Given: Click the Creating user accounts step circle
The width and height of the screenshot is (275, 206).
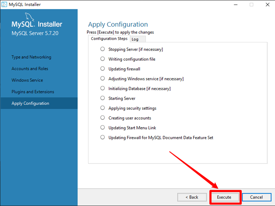Looking at the screenshot, I should pos(103,118).
